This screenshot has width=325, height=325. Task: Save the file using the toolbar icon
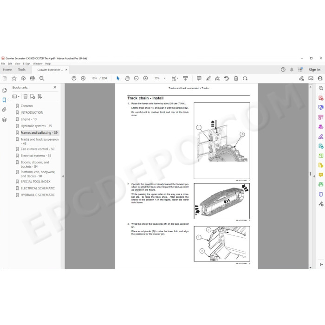pos(5,78)
